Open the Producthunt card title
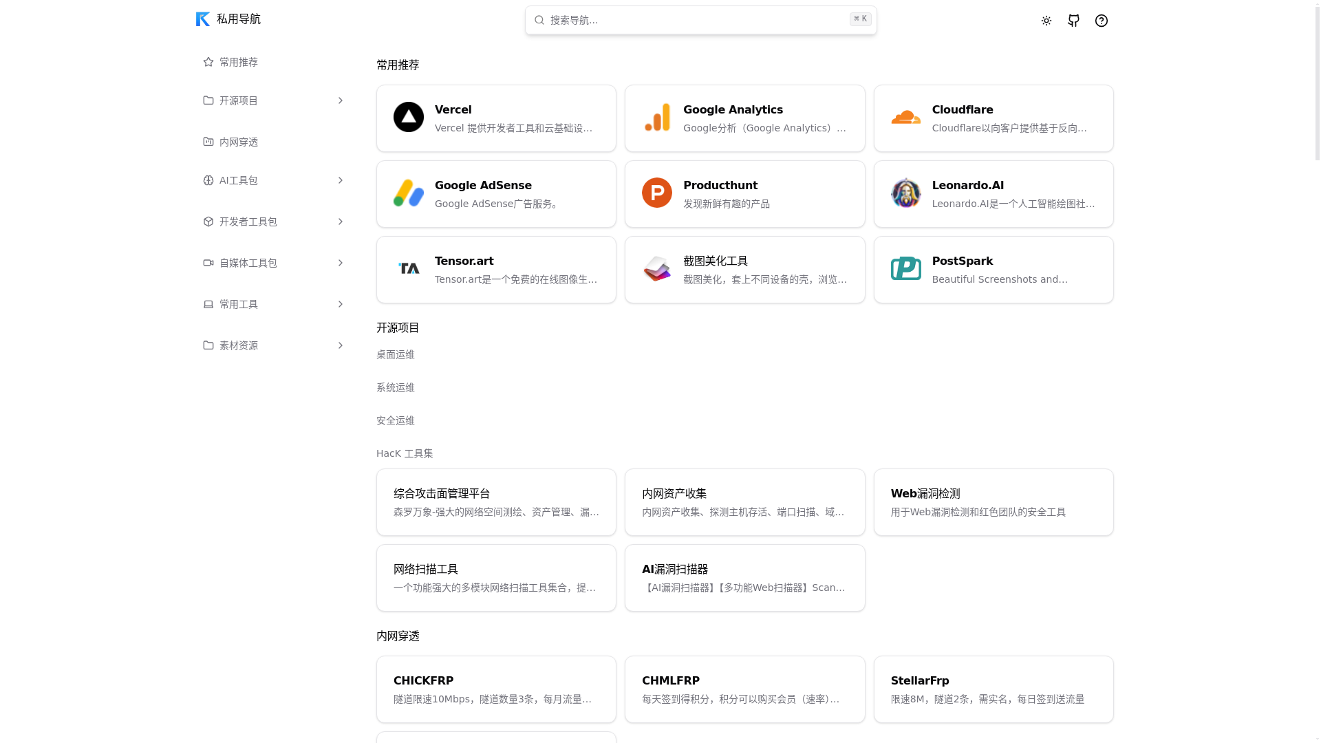This screenshot has height=743, width=1321. (x=720, y=186)
